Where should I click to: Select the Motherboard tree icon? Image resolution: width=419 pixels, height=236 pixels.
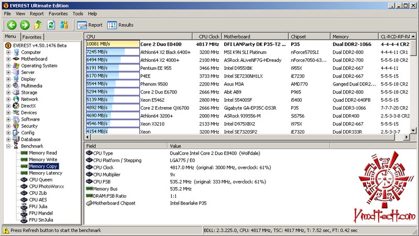(x=17, y=59)
